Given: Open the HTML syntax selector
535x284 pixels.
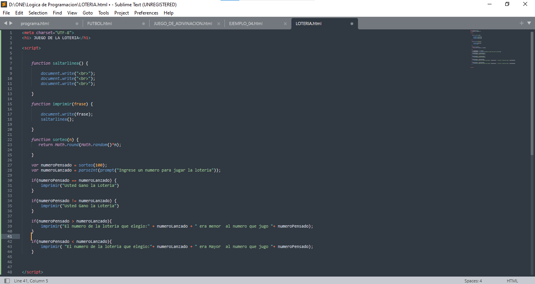Looking at the screenshot, I should (512, 281).
